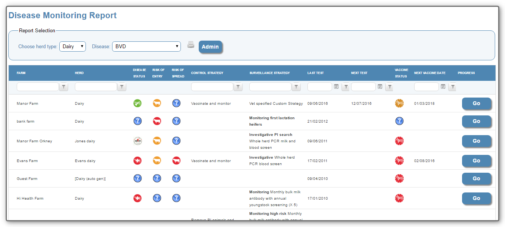The image size is (505, 227).
Task: Click bank farm's red risk of entry cow icon
Action: coord(157,121)
